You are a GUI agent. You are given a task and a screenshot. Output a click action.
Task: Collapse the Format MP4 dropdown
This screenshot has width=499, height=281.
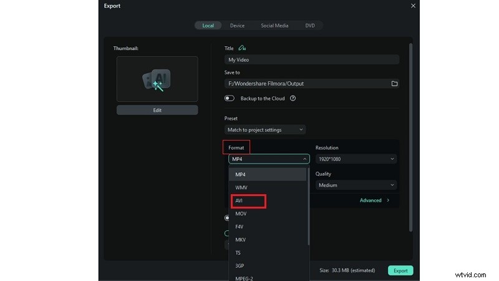[269, 159]
